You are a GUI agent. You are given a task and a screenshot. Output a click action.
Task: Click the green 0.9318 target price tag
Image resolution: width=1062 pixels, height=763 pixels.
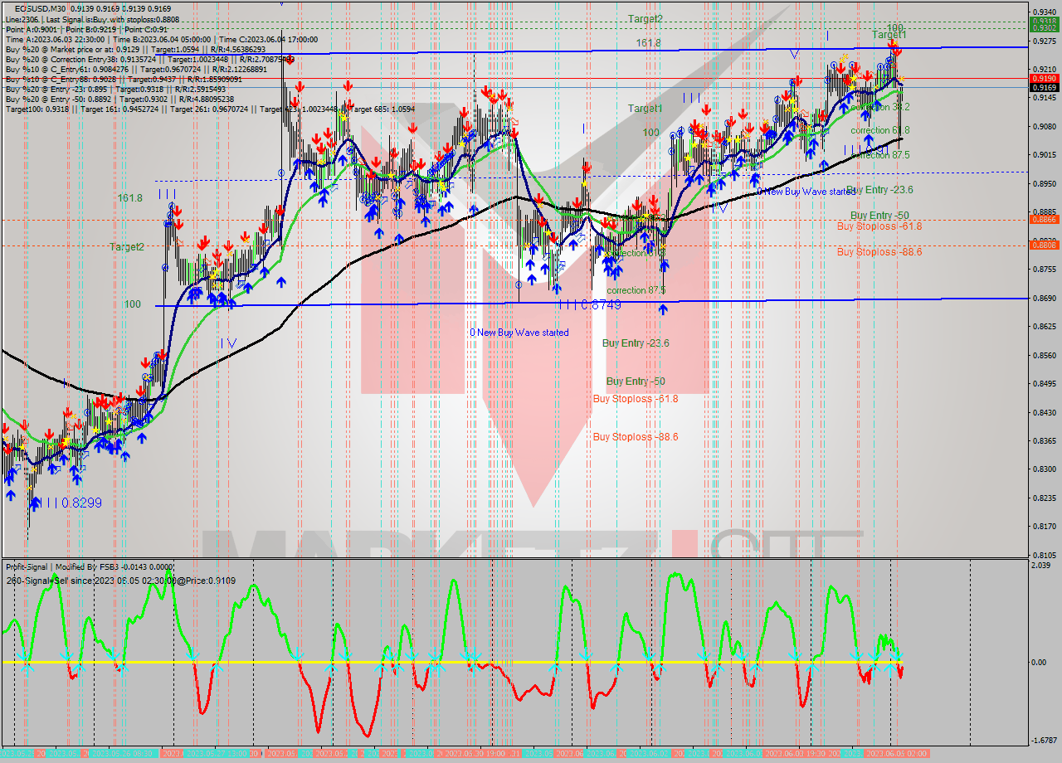pyautogui.click(x=1043, y=22)
